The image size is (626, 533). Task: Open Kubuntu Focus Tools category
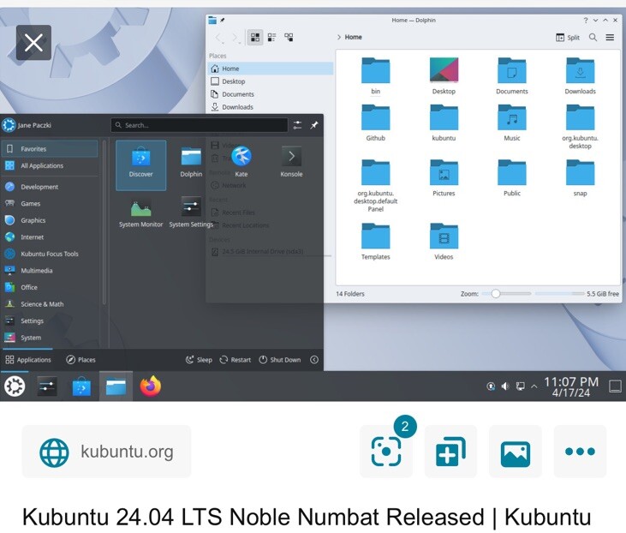point(50,254)
